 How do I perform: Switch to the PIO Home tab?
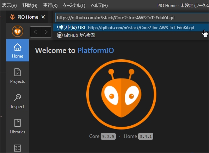[x=27, y=17]
